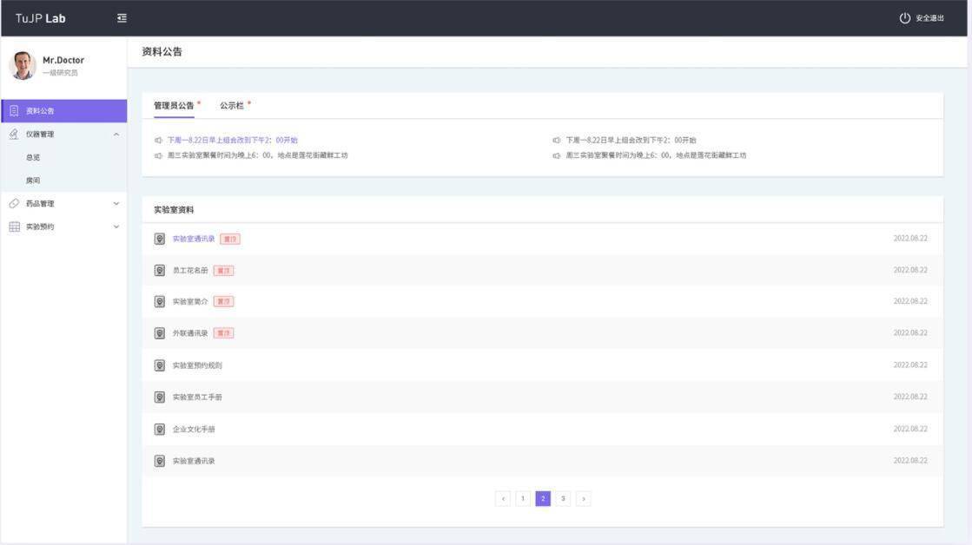Image resolution: width=972 pixels, height=545 pixels.
Task: Go to page 3 in pagination
Action: (563, 499)
